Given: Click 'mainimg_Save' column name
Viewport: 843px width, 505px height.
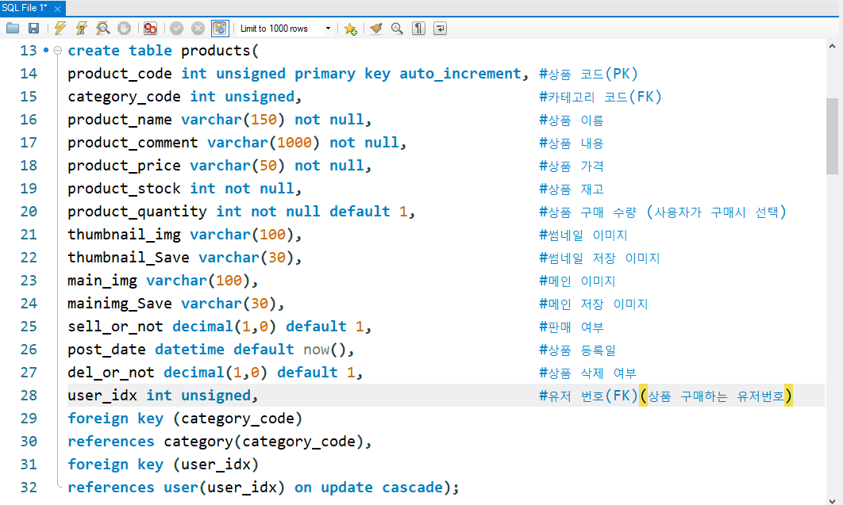Looking at the screenshot, I should point(119,304).
